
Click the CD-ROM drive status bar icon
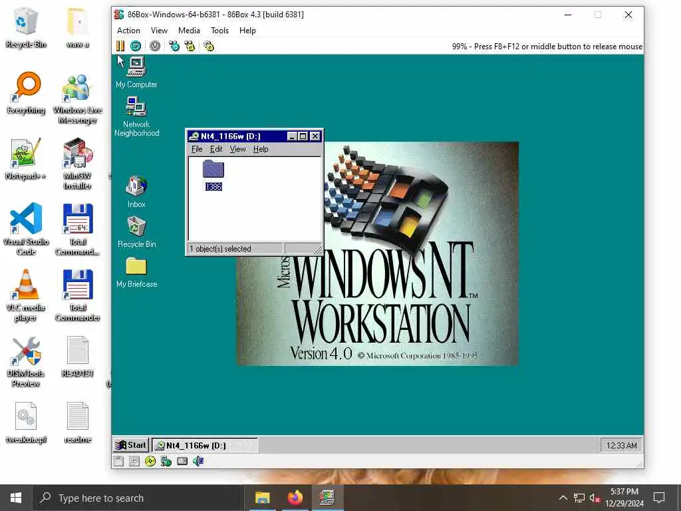point(150,462)
